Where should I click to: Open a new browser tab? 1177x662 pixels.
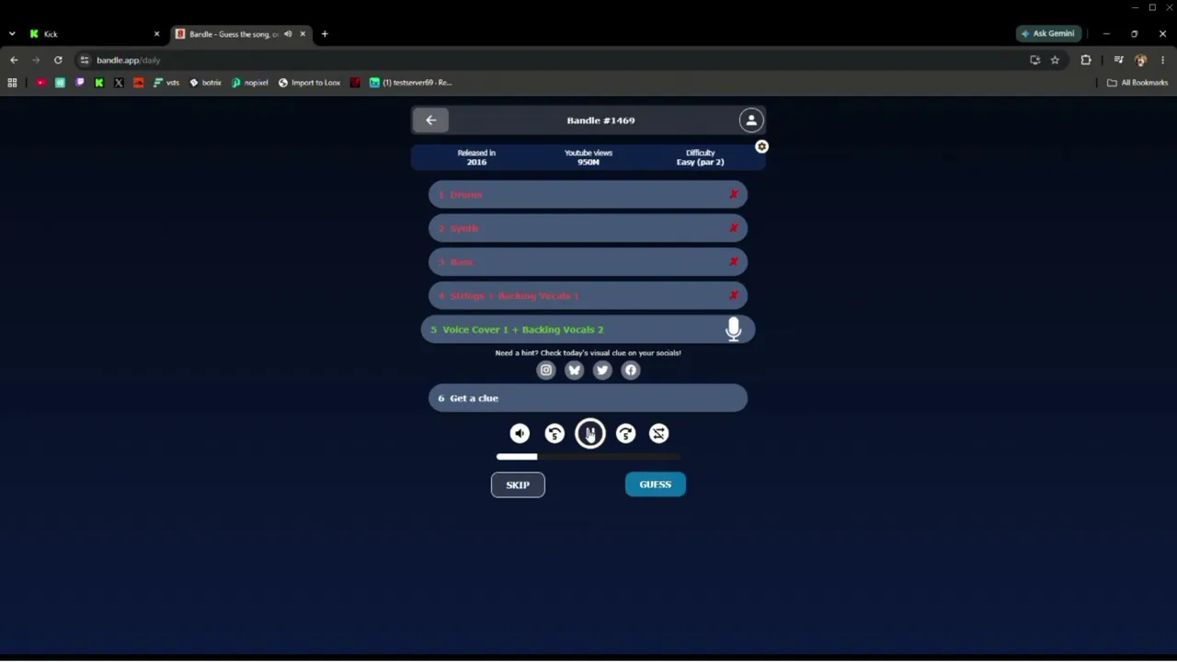tap(325, 34)
